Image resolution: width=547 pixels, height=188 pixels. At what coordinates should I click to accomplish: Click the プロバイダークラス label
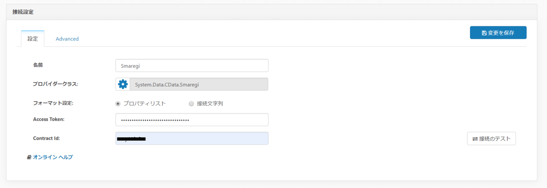click(56, 84)
